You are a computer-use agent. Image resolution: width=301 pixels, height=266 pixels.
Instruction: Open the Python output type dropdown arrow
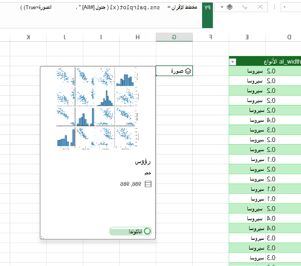222,7
